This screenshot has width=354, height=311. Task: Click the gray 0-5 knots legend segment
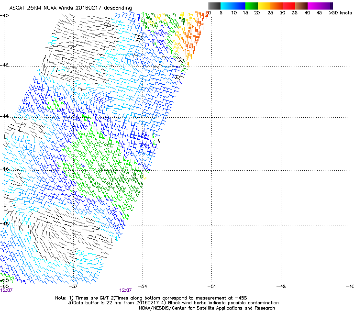[x=214, y=6]
